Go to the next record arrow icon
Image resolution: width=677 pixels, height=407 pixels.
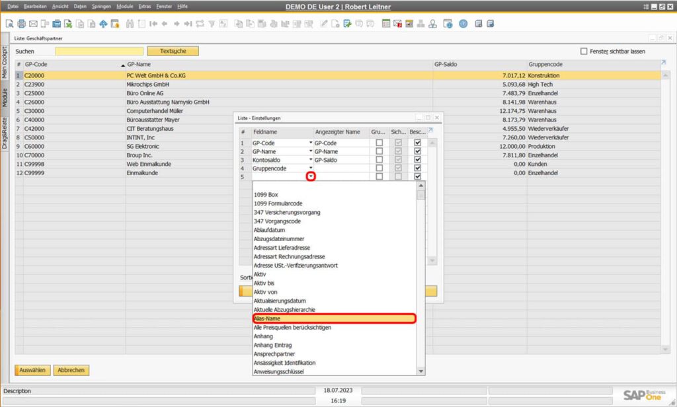176,24
